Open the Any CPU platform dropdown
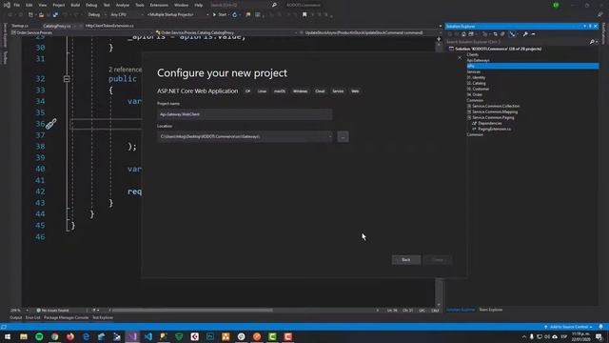 click(x=127, y=15)
